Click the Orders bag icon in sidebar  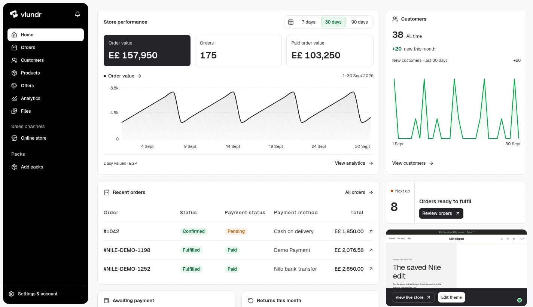[x=14, y=48]
